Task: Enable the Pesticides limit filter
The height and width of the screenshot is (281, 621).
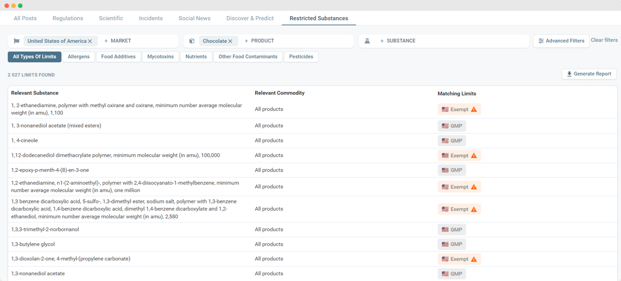Action: point(301,57)
